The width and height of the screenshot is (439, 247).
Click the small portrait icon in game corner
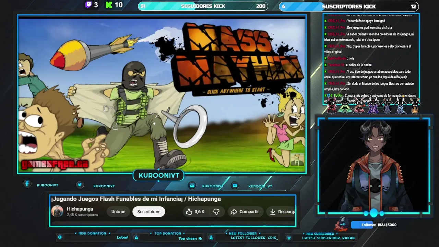297,160
